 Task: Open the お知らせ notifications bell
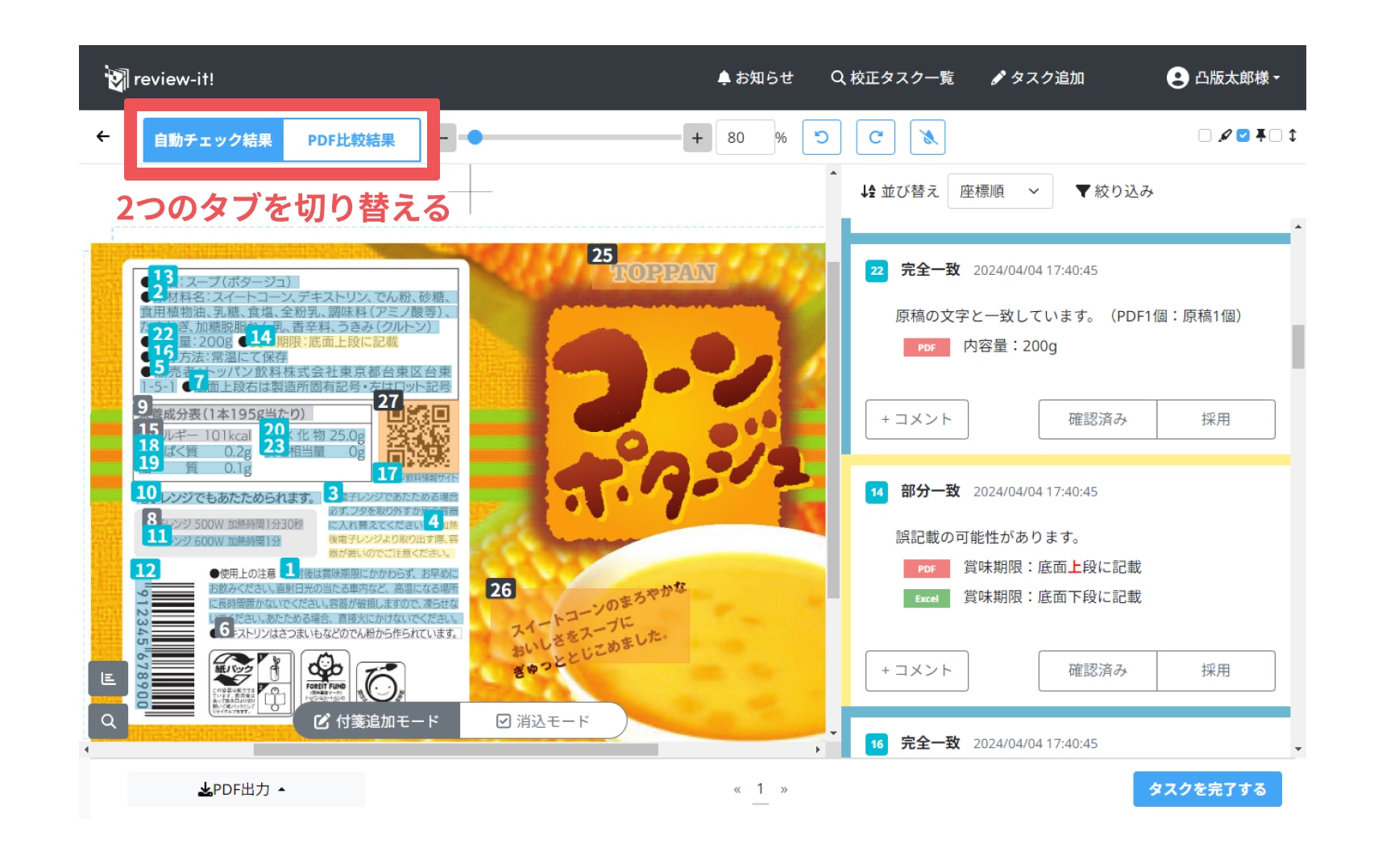(755, 77)
